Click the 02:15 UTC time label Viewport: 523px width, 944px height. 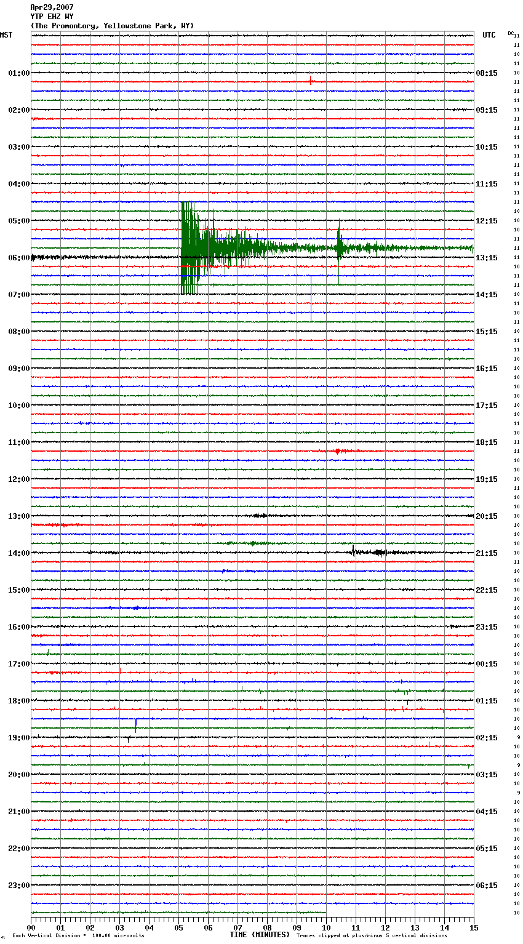(487, 738)
